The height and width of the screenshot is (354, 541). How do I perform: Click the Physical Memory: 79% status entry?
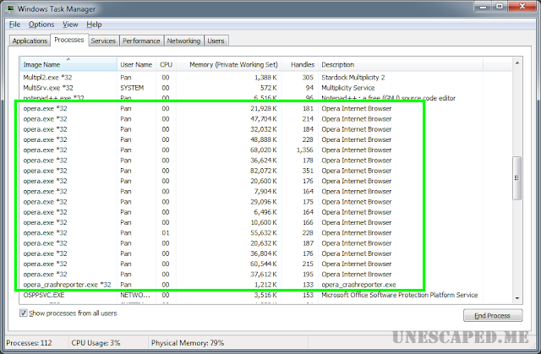[x=188, y=343]
